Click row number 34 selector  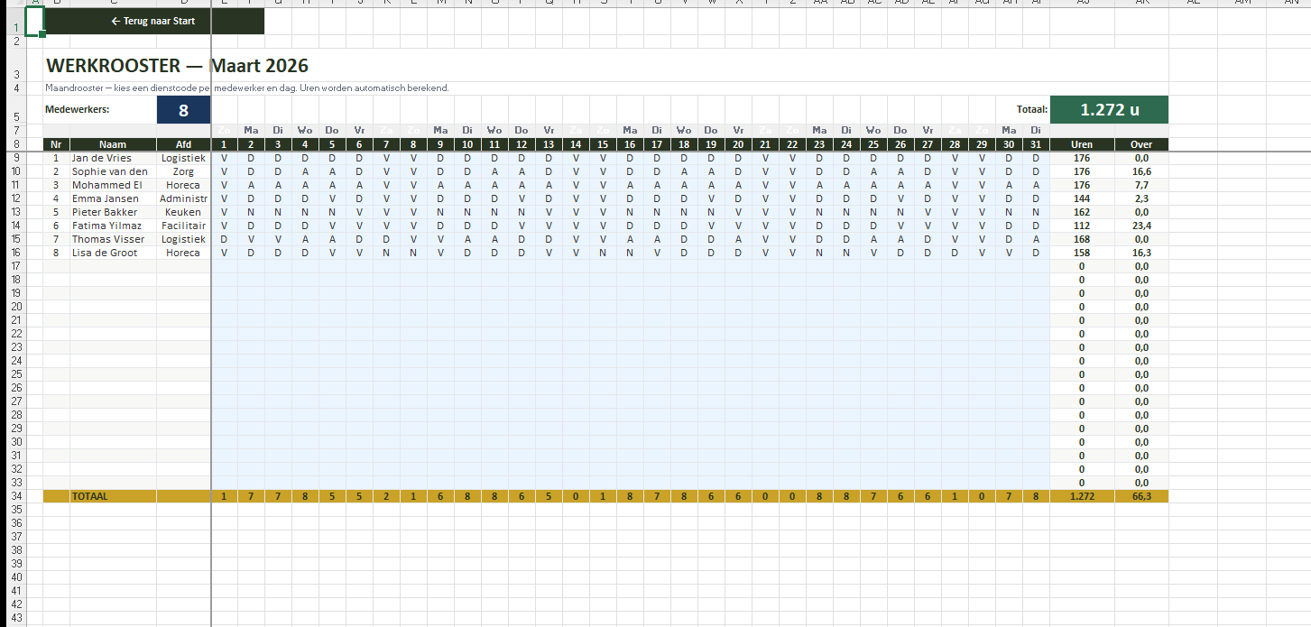[15, 495]
